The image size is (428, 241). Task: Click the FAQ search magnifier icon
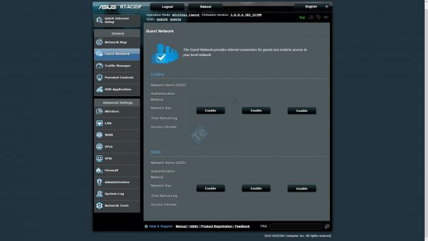(x=327, y=227)
